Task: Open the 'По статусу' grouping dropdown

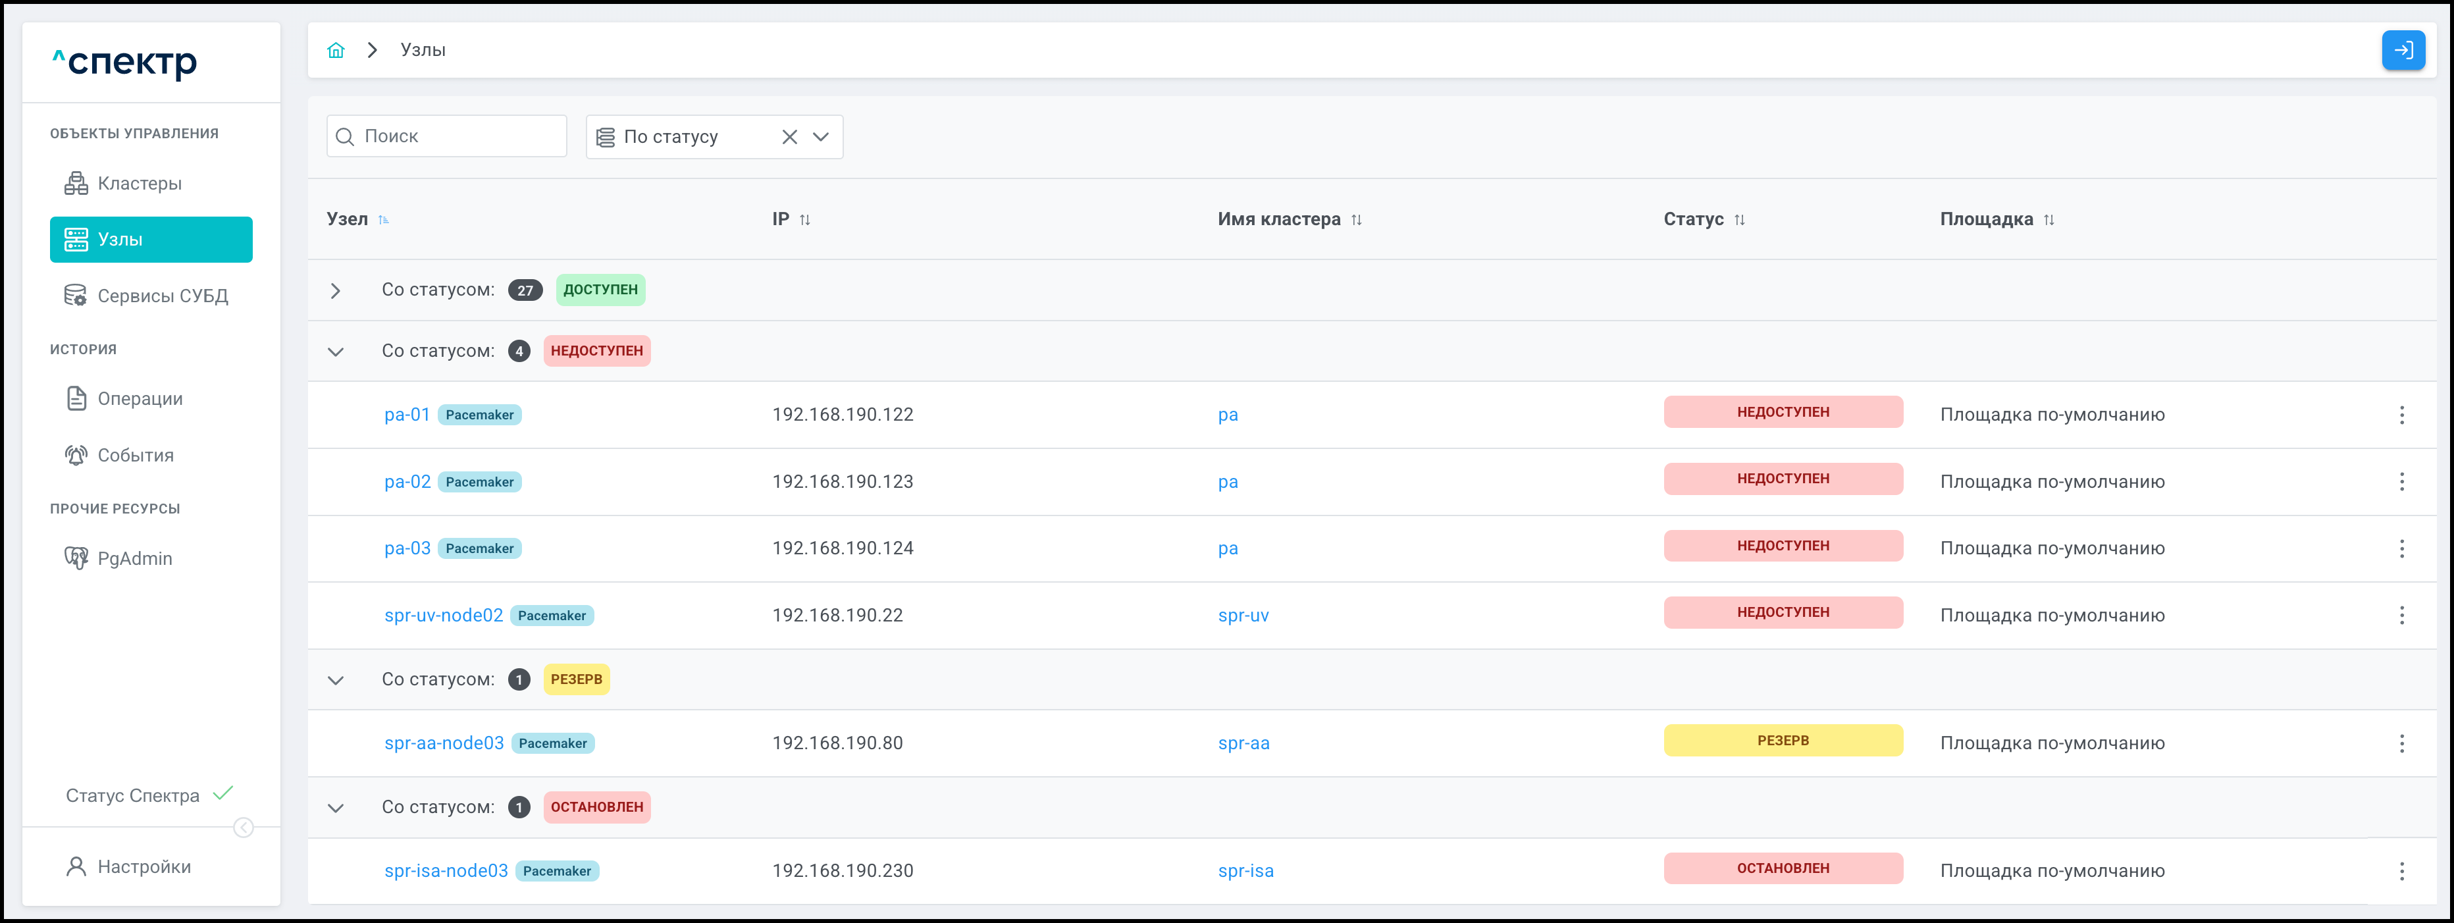Action: coord(820,137)
